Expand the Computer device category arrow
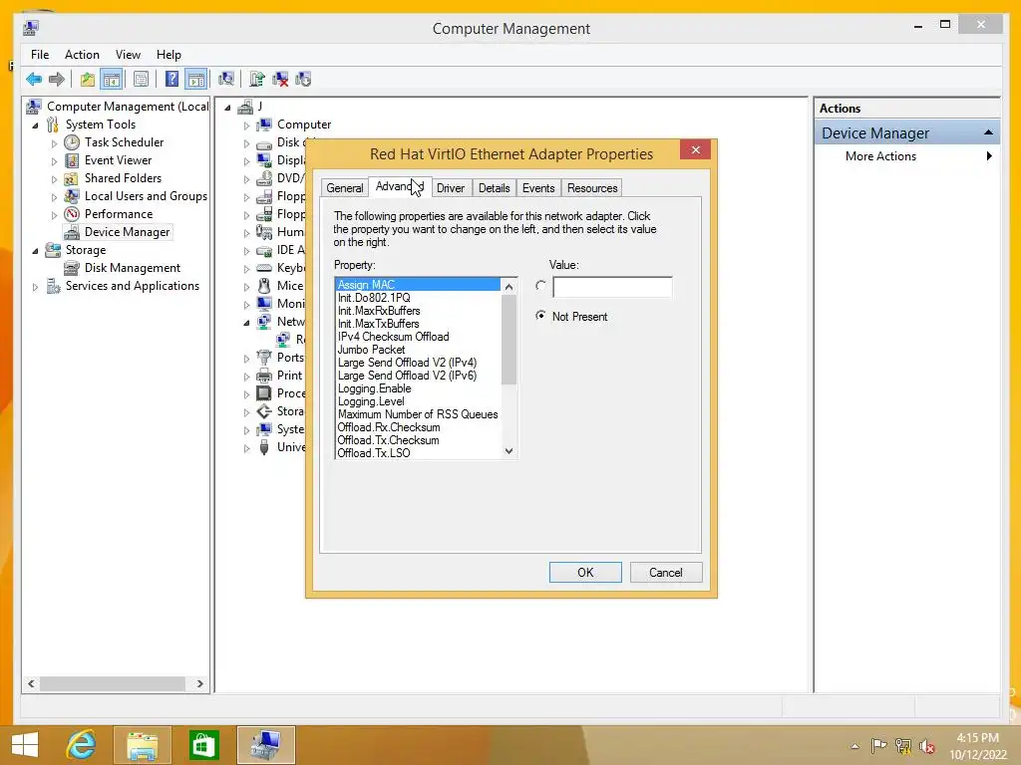Viewport: 1021px width, 765px height. [x=247, y=125]
